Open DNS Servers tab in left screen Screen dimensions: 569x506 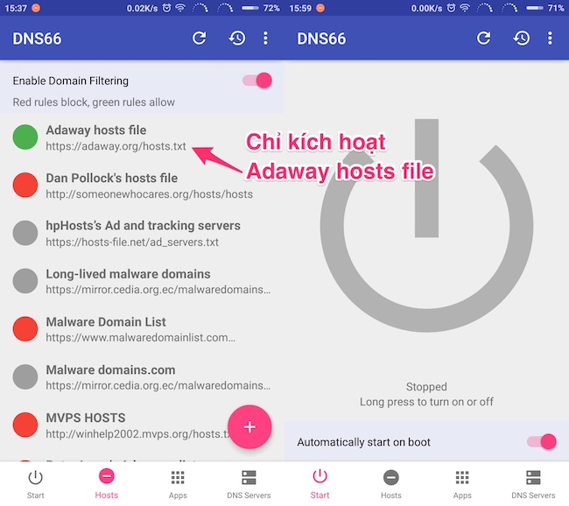(x=249, y=484)
